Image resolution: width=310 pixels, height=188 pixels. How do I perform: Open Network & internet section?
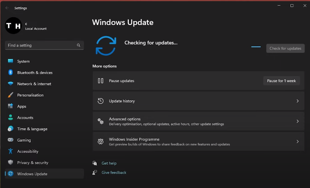tap(44, 84)
